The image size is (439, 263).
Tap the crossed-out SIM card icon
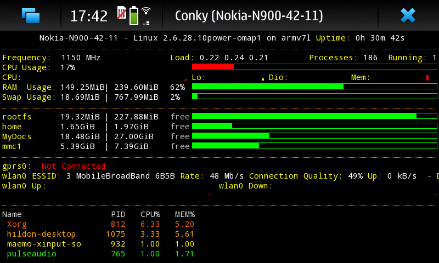click(x=122, y=12)
